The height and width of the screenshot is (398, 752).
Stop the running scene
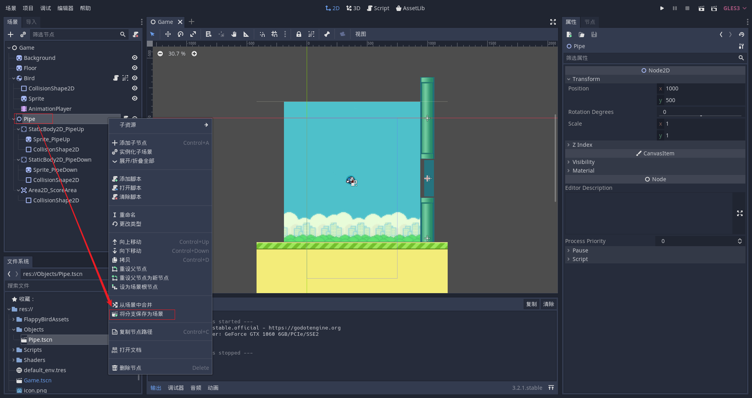tap(687, 8)
